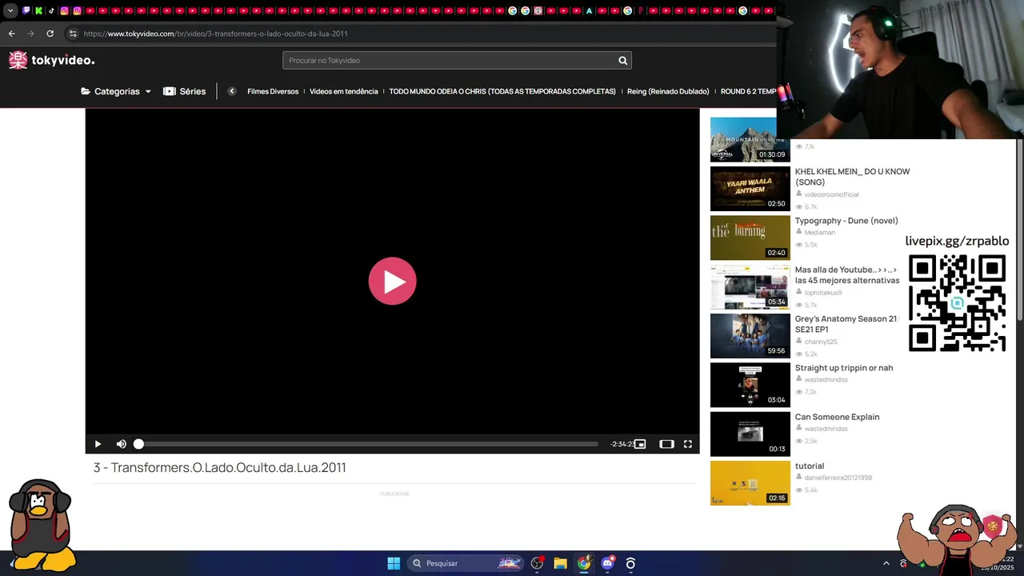Click the title 3 - Transformers.O.Lado.Oculto.da.Lua.2011

click(x=220, y=467)
